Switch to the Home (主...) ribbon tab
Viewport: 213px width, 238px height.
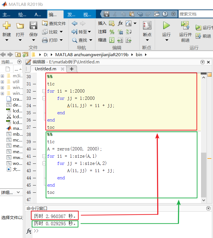(6, 14)
